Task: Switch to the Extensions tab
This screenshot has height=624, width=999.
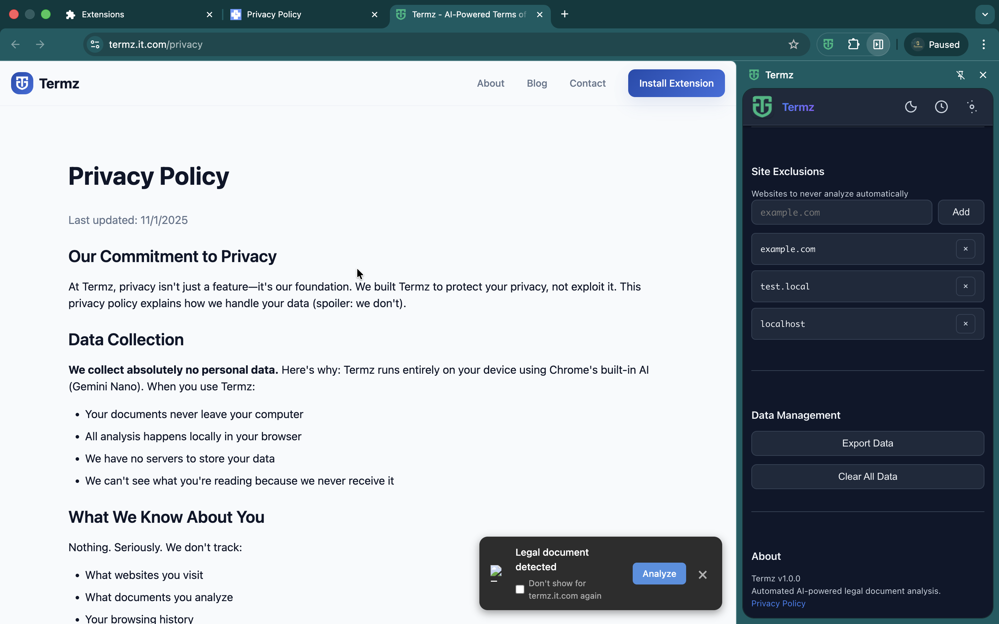Action: tap(103, 15)
